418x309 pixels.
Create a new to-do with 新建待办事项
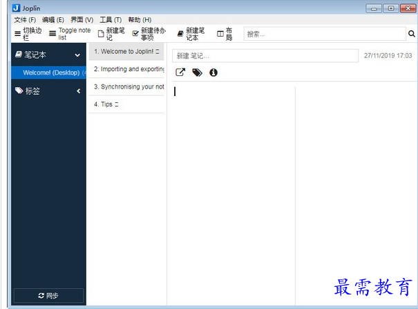(x=149, y=34)
